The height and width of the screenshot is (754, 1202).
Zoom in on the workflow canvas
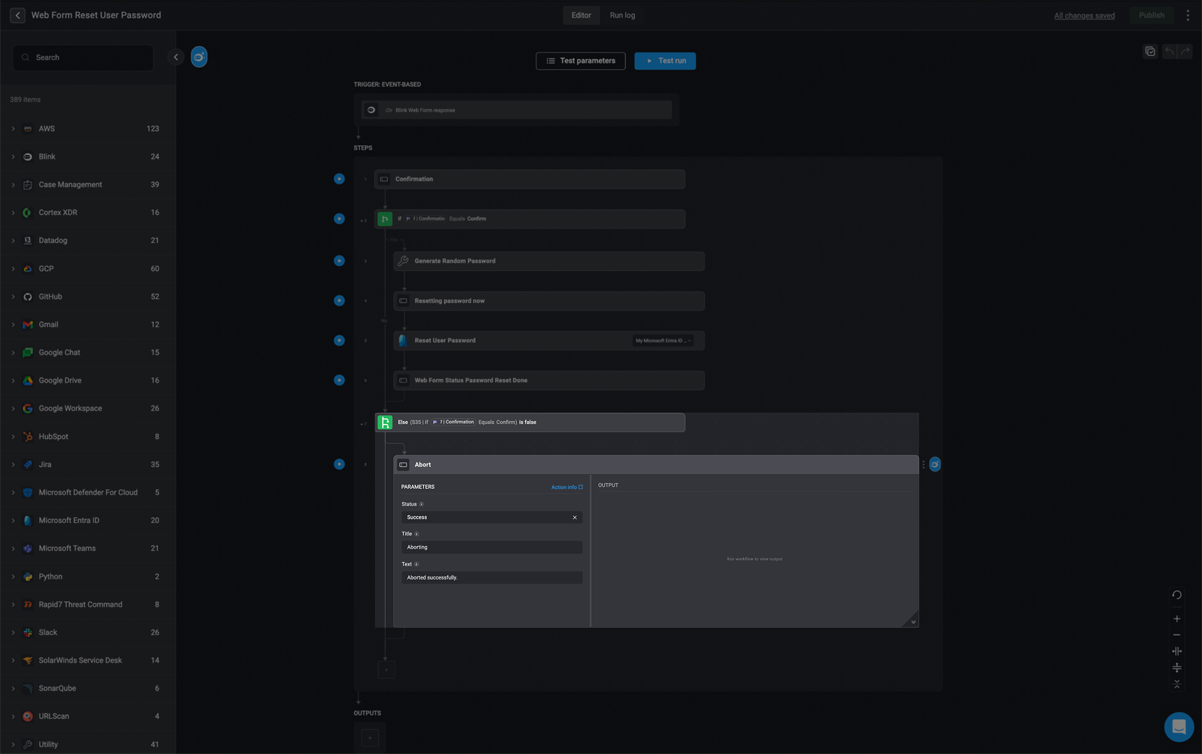point(1177,619)
